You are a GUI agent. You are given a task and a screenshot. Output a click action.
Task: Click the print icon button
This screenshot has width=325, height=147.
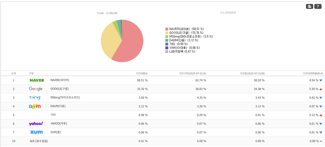[309, 6]
